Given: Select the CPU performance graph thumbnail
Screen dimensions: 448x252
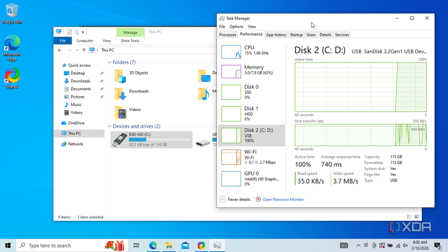Looking at the screenshot, I should 231,52.
